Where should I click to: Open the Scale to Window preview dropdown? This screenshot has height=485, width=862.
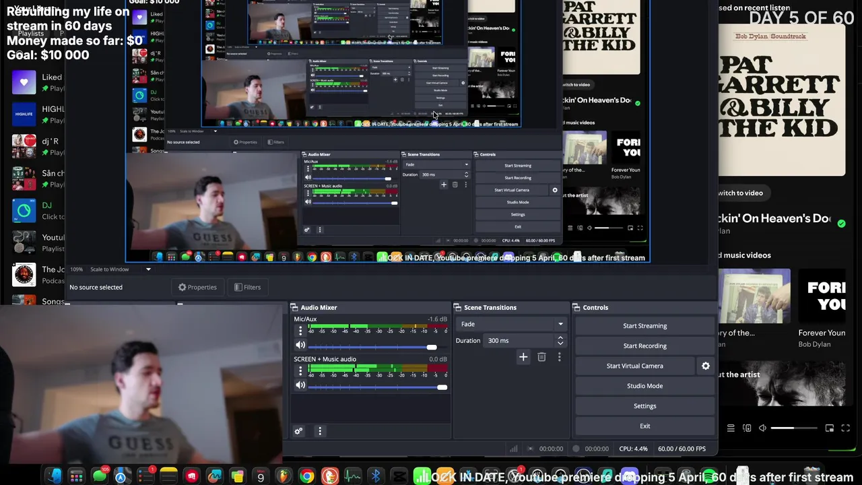(x=121, y=269)
